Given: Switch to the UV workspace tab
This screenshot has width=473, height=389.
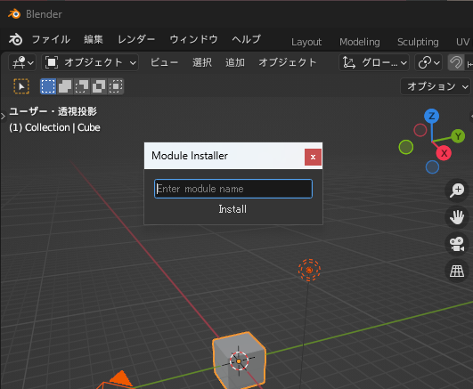Looking at the screenshot, I should pos(462,42).
